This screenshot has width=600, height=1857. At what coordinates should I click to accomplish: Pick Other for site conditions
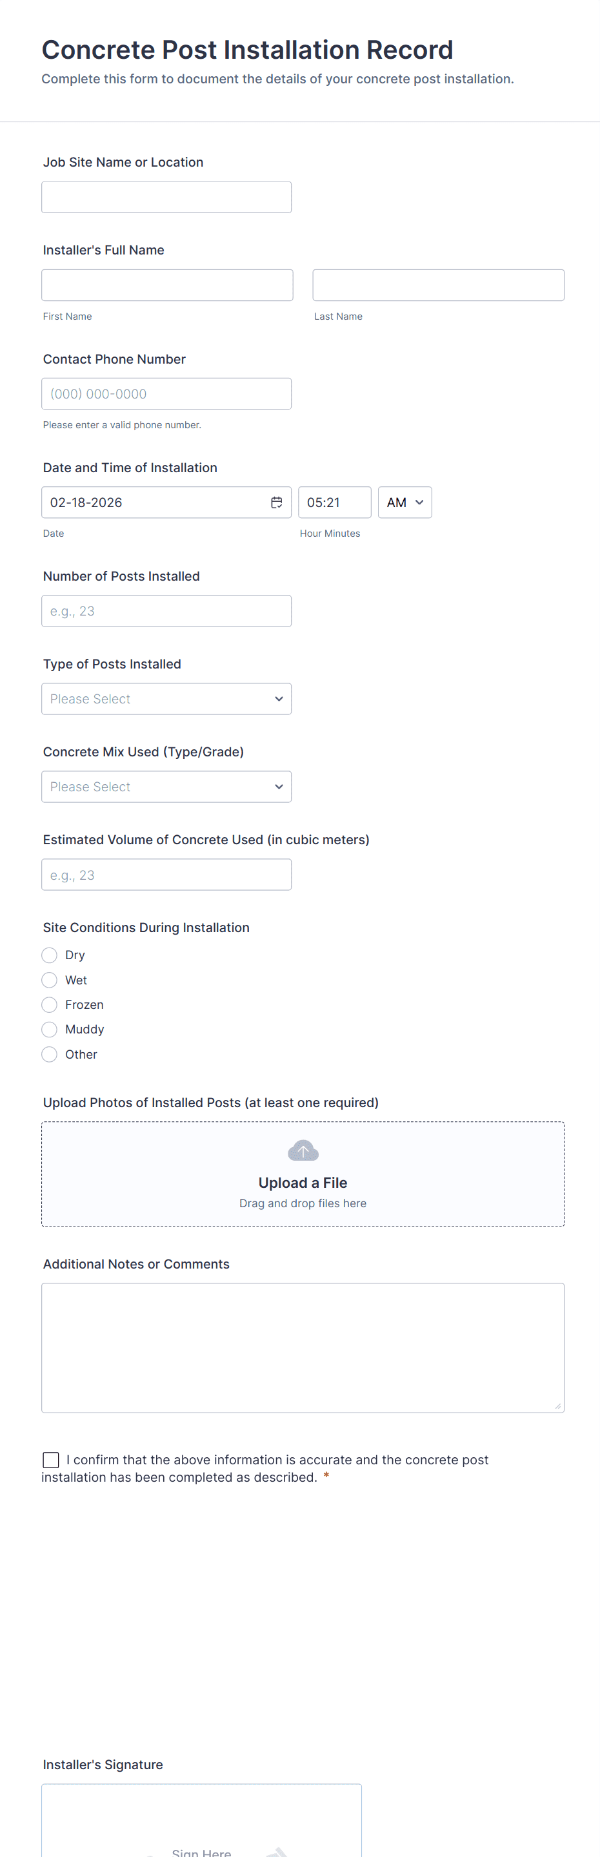tap(50, 1054)
